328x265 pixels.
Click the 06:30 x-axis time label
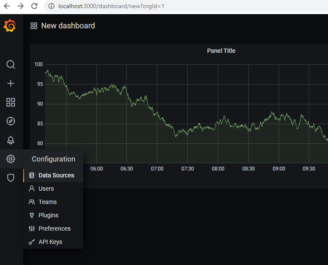coord(127,169)
